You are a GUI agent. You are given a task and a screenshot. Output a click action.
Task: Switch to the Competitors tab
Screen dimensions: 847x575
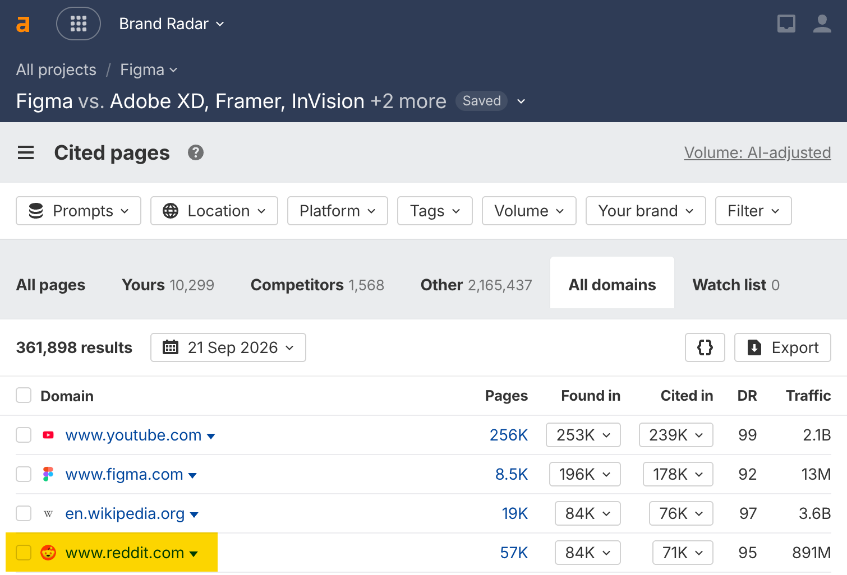[317, 285]
